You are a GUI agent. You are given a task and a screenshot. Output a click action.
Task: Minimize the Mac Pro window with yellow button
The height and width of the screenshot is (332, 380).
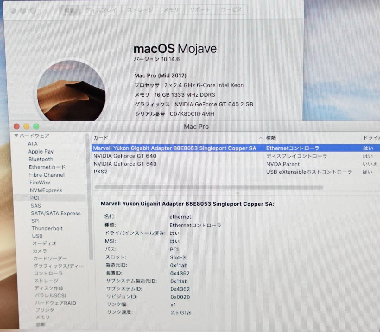coord(27,126)
